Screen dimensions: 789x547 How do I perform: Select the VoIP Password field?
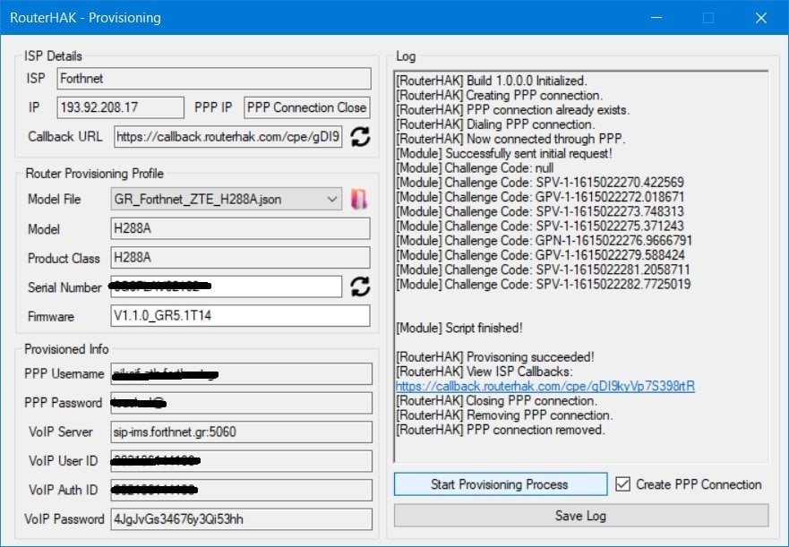click(241, 519)
